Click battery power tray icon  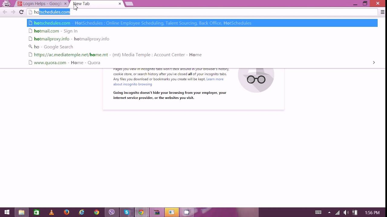point(355,212)
